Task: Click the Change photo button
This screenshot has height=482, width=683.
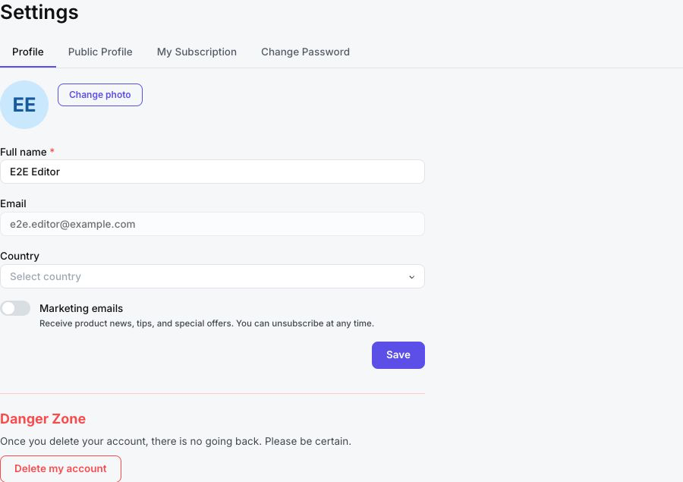Action: (x=100, y=95)
